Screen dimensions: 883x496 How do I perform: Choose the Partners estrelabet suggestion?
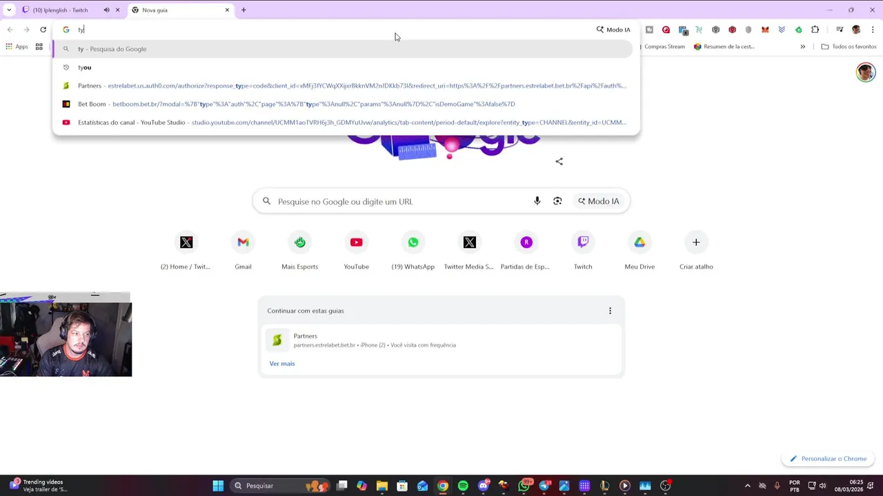[343, 85]
